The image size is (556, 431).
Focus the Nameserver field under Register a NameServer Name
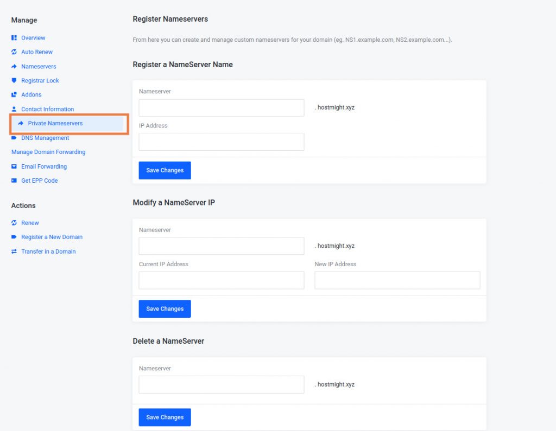(x=222, y=108)
